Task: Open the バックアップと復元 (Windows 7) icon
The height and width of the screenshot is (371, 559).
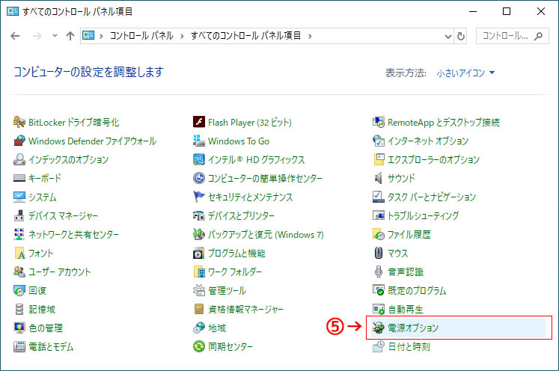Action: [199, 234]
